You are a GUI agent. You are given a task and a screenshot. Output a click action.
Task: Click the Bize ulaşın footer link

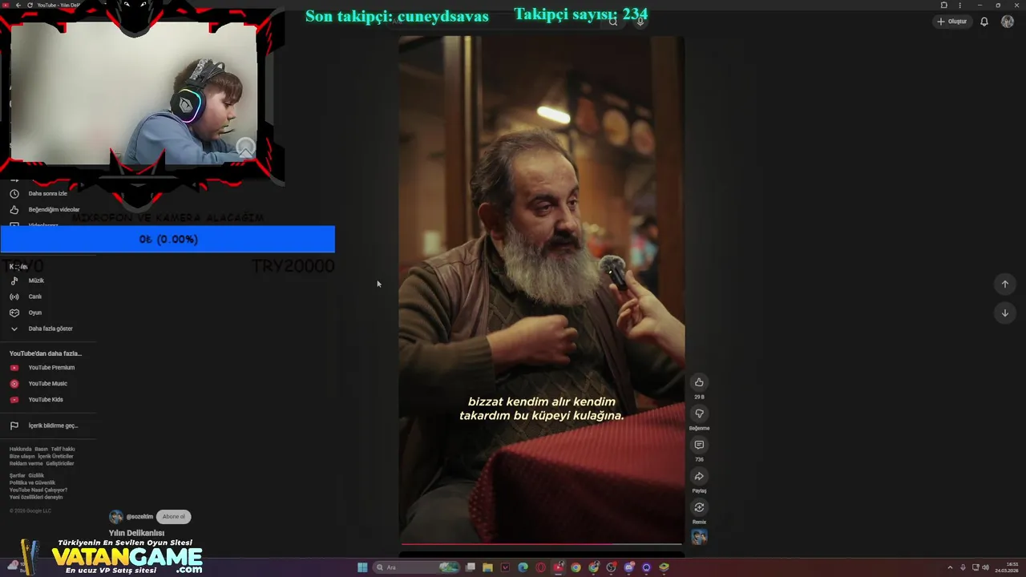[x=22, y=456]
